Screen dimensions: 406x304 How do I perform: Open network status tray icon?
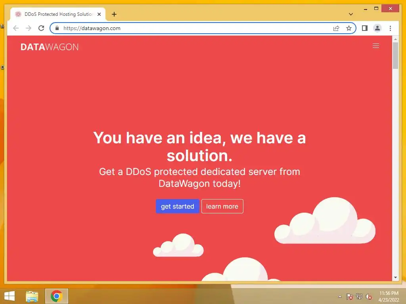click(359, 296)
